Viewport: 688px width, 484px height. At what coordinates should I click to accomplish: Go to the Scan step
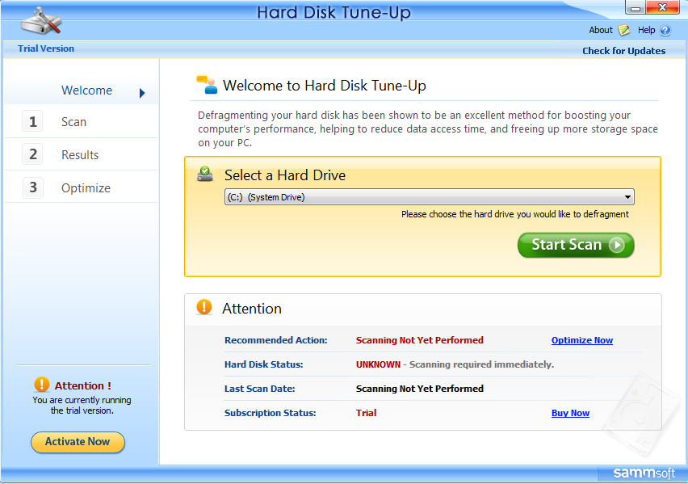[73, 122]
